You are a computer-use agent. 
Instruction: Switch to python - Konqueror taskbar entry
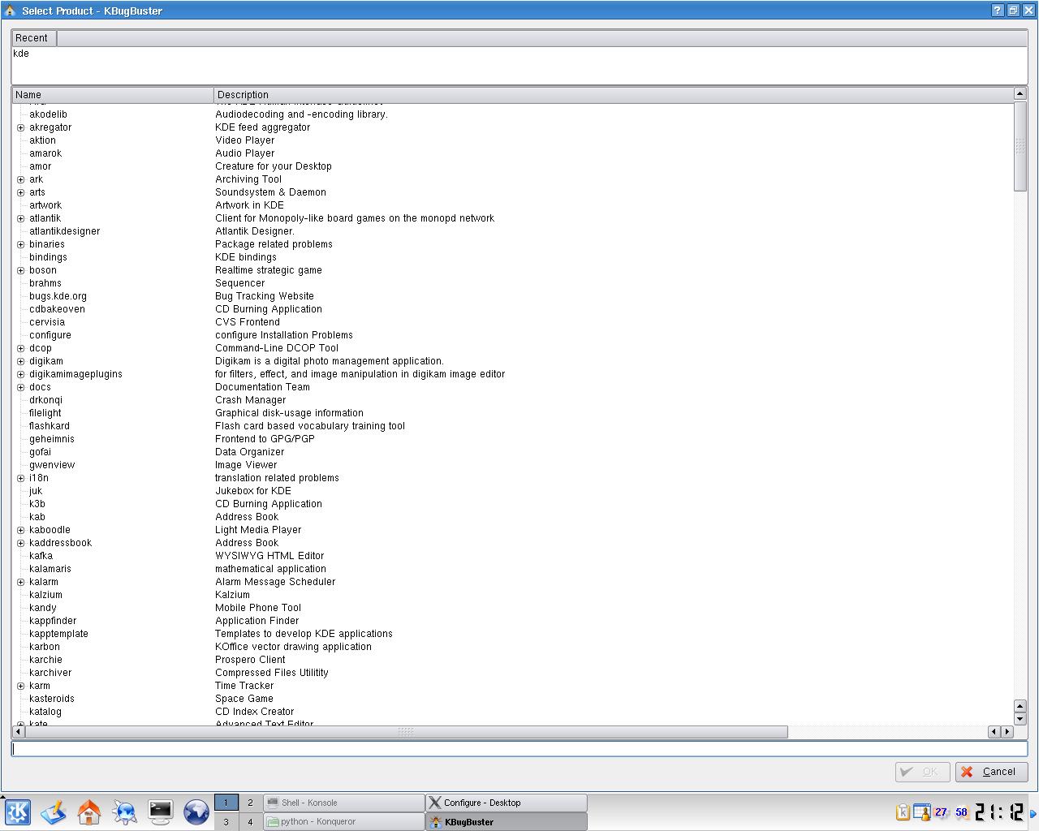coord(343,821)
